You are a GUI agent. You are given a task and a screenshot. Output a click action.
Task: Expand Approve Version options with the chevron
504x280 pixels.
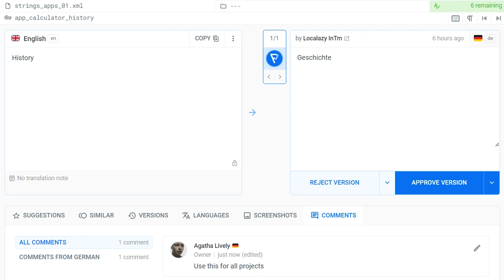[492, 183]
